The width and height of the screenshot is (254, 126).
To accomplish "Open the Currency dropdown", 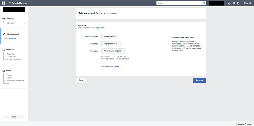I will tap(111, 44).
